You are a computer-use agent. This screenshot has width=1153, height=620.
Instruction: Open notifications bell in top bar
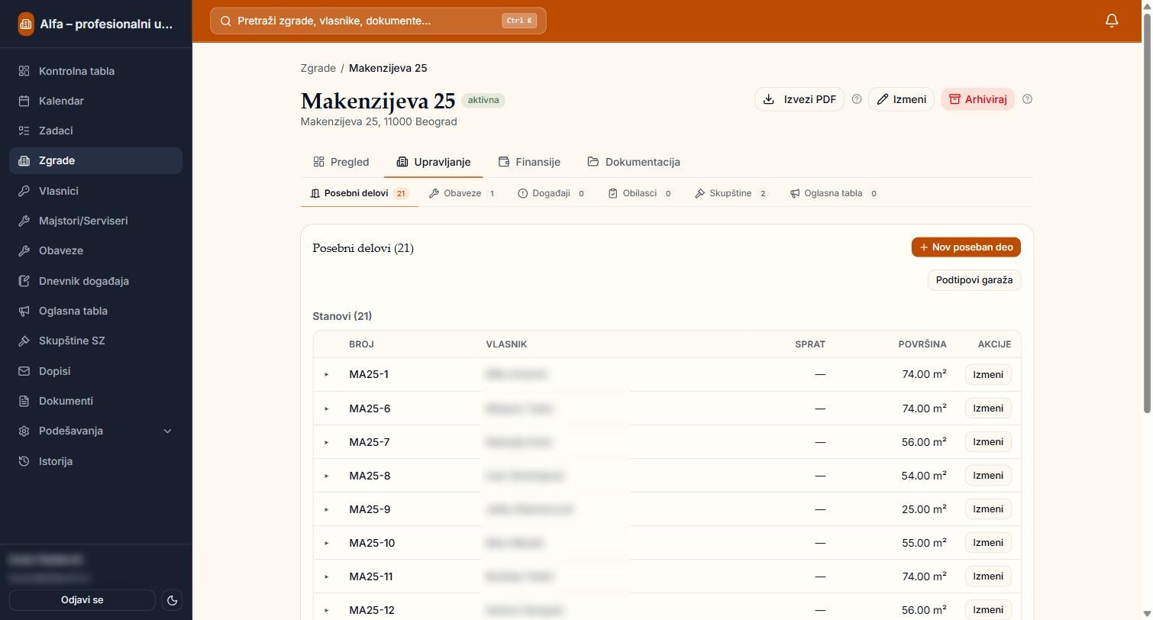click(1112, 21)
